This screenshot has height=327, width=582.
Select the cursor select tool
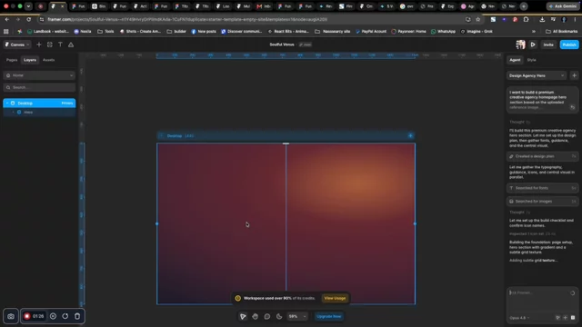pos(243,316)
